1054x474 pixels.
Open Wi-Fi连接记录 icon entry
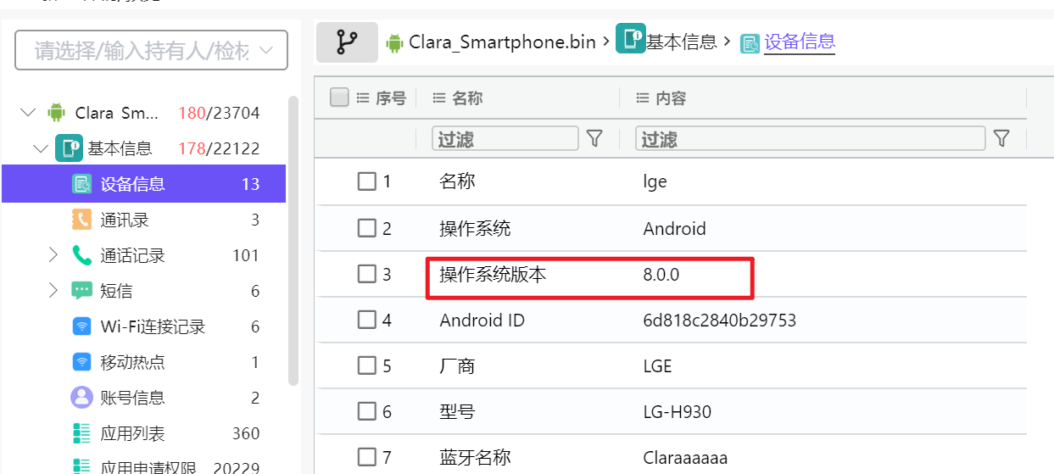(81, 327)
